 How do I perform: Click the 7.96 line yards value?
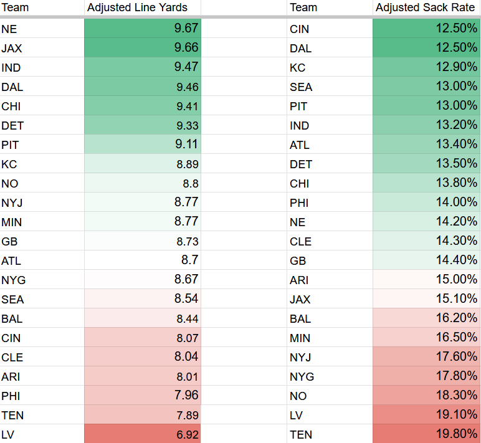142,396
